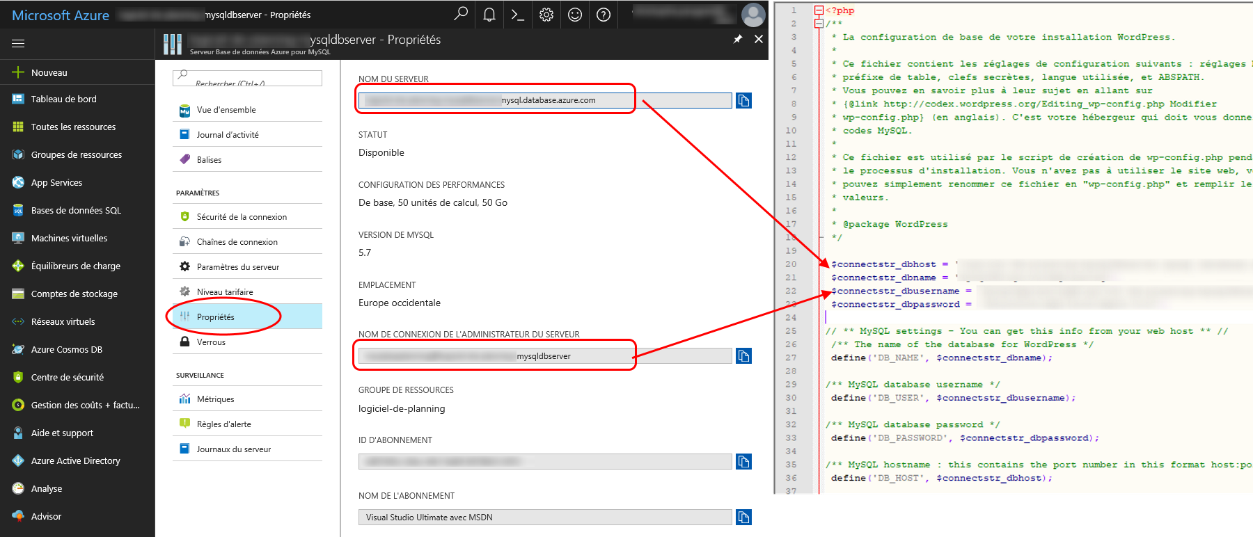Collapse the comment block on line 2
The width and height of the screenshot is (1253, 537).
coord(819,24)
